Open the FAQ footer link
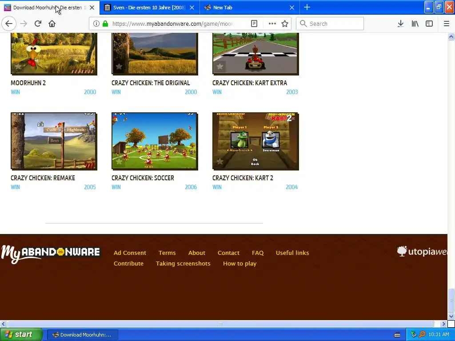This screenshot has height=341, width=455. pyautogui.click(x=258, y=253)
